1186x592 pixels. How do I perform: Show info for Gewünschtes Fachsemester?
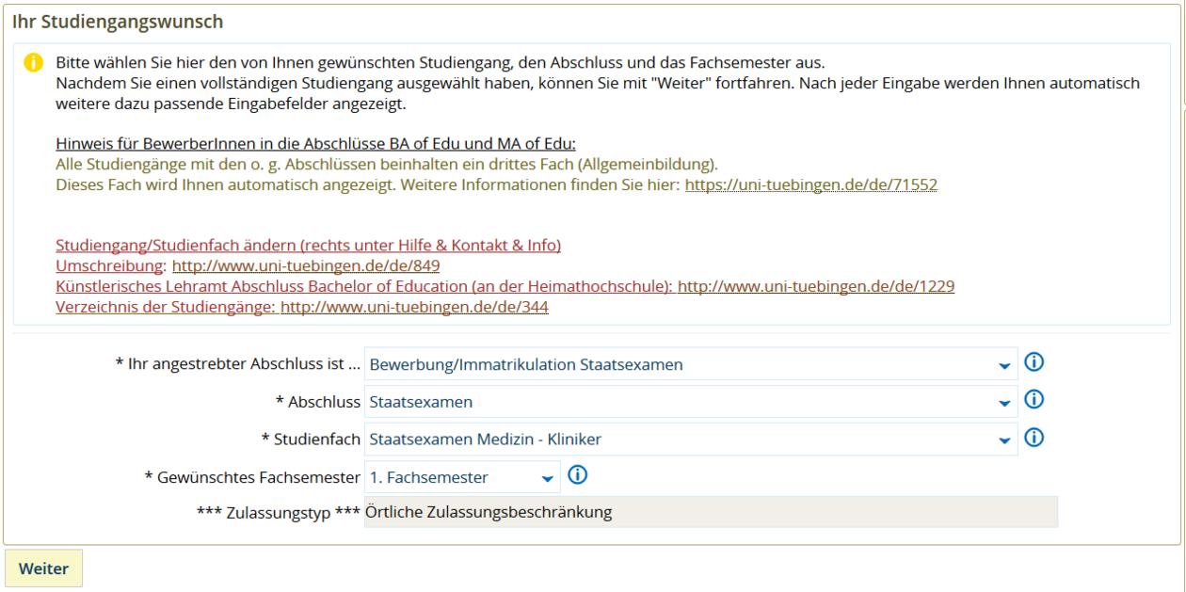tap(578, 475)
